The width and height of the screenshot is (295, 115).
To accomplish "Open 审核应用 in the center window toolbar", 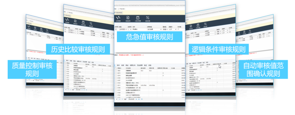I will [128, 19].
